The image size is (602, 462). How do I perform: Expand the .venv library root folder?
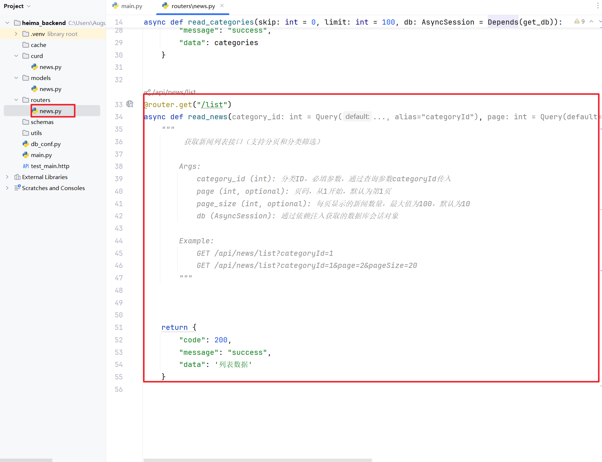pyautogui.click(x=16, y=34)
